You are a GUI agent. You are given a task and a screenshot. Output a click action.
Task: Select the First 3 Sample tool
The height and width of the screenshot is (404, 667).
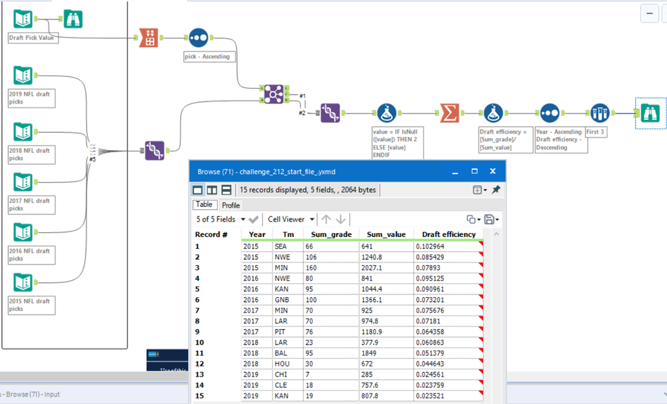click(600, 113)
